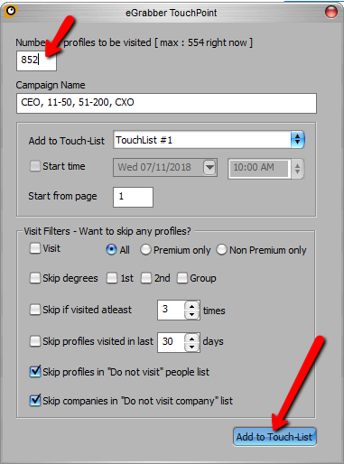The image size is (344, 464).
Task: Click the Start from page input field
Action: pyautogui.click(x=133, y=197)
